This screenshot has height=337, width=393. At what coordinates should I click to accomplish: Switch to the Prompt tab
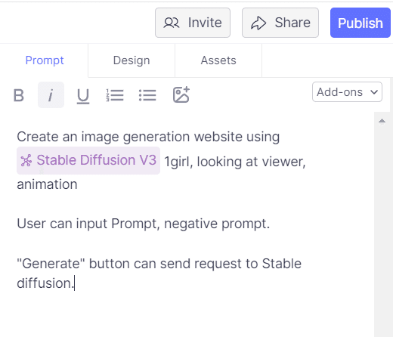pyautogui.click(x=45, y=60)
